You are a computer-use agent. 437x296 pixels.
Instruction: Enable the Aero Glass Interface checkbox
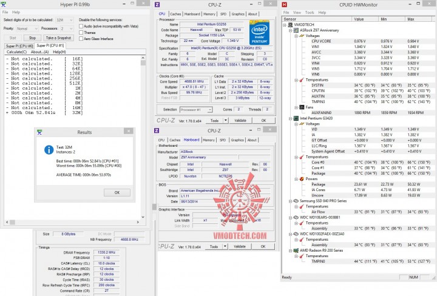81,39
